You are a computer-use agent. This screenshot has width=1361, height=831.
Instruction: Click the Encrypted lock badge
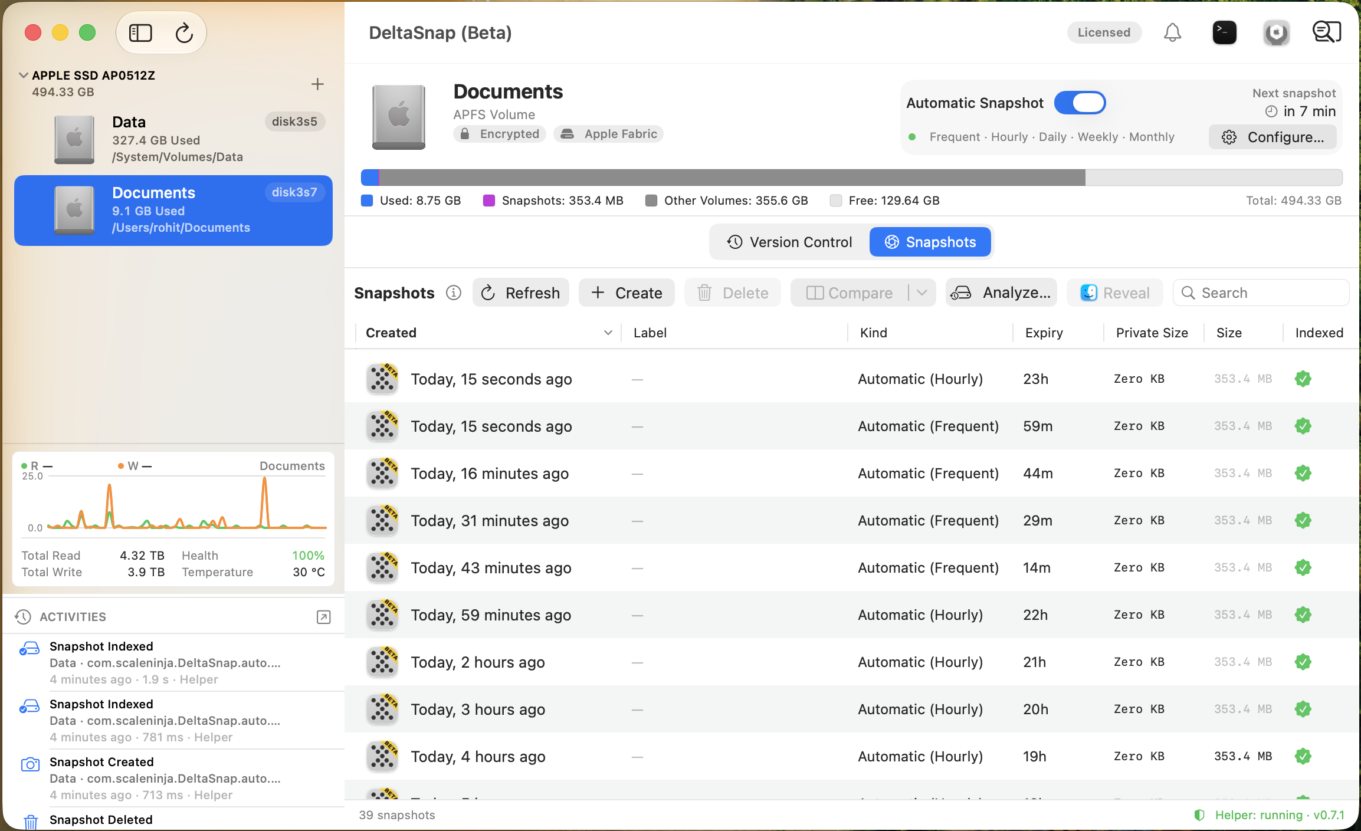[499, 134]
